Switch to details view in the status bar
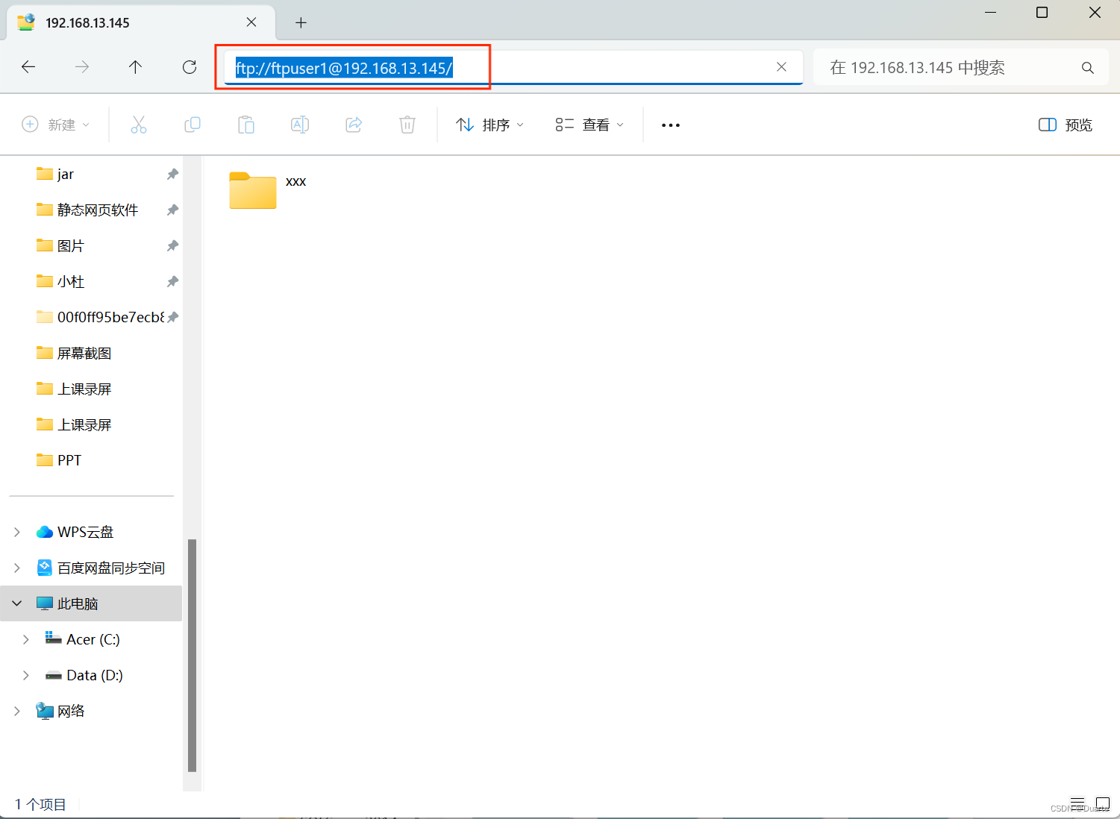 coord(1077,804)
